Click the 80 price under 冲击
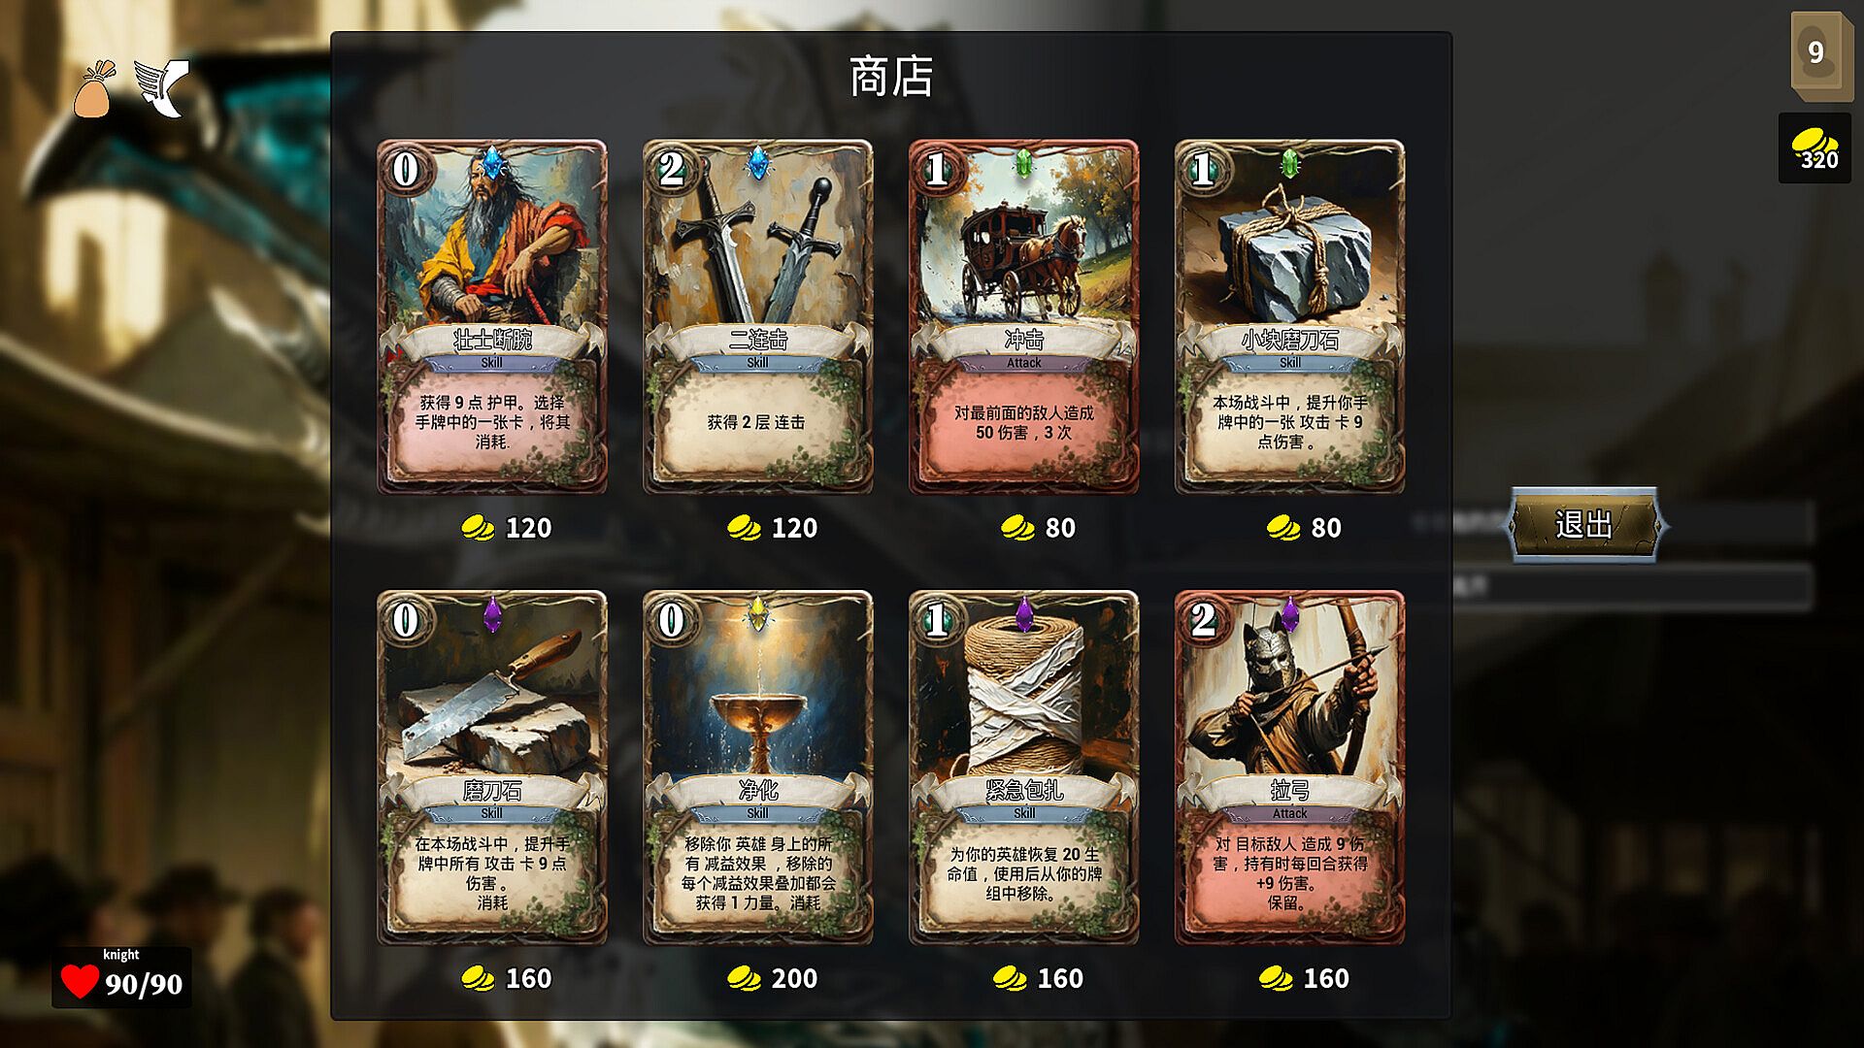 pyautogui.click(x=1060, y=528)
